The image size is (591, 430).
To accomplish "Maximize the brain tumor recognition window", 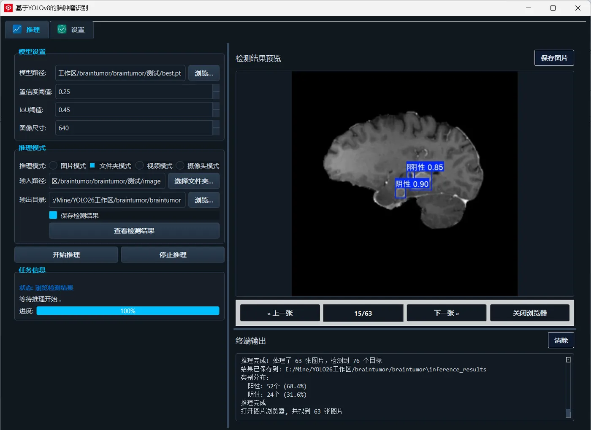I will click(553, 8).
